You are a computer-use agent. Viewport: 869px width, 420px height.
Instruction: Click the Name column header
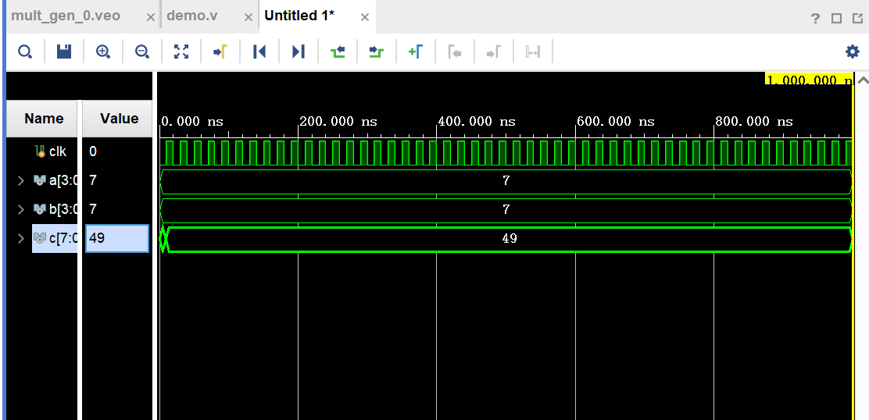point(44,119)
